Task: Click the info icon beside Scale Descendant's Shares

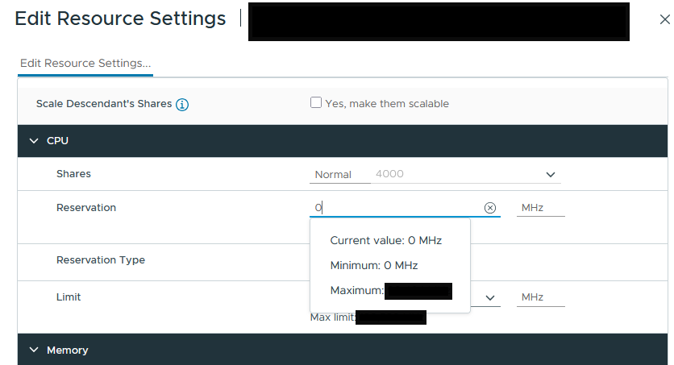Action: (x=182, y=105)
